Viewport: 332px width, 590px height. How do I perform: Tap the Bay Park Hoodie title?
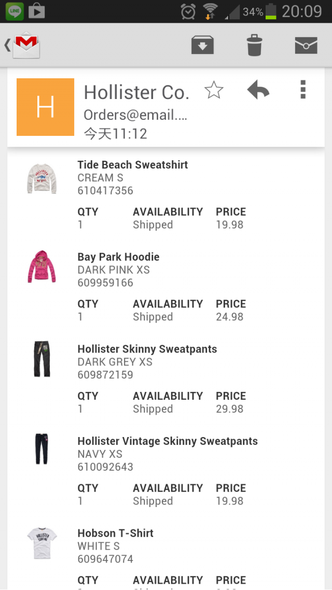tap(118, 257)
